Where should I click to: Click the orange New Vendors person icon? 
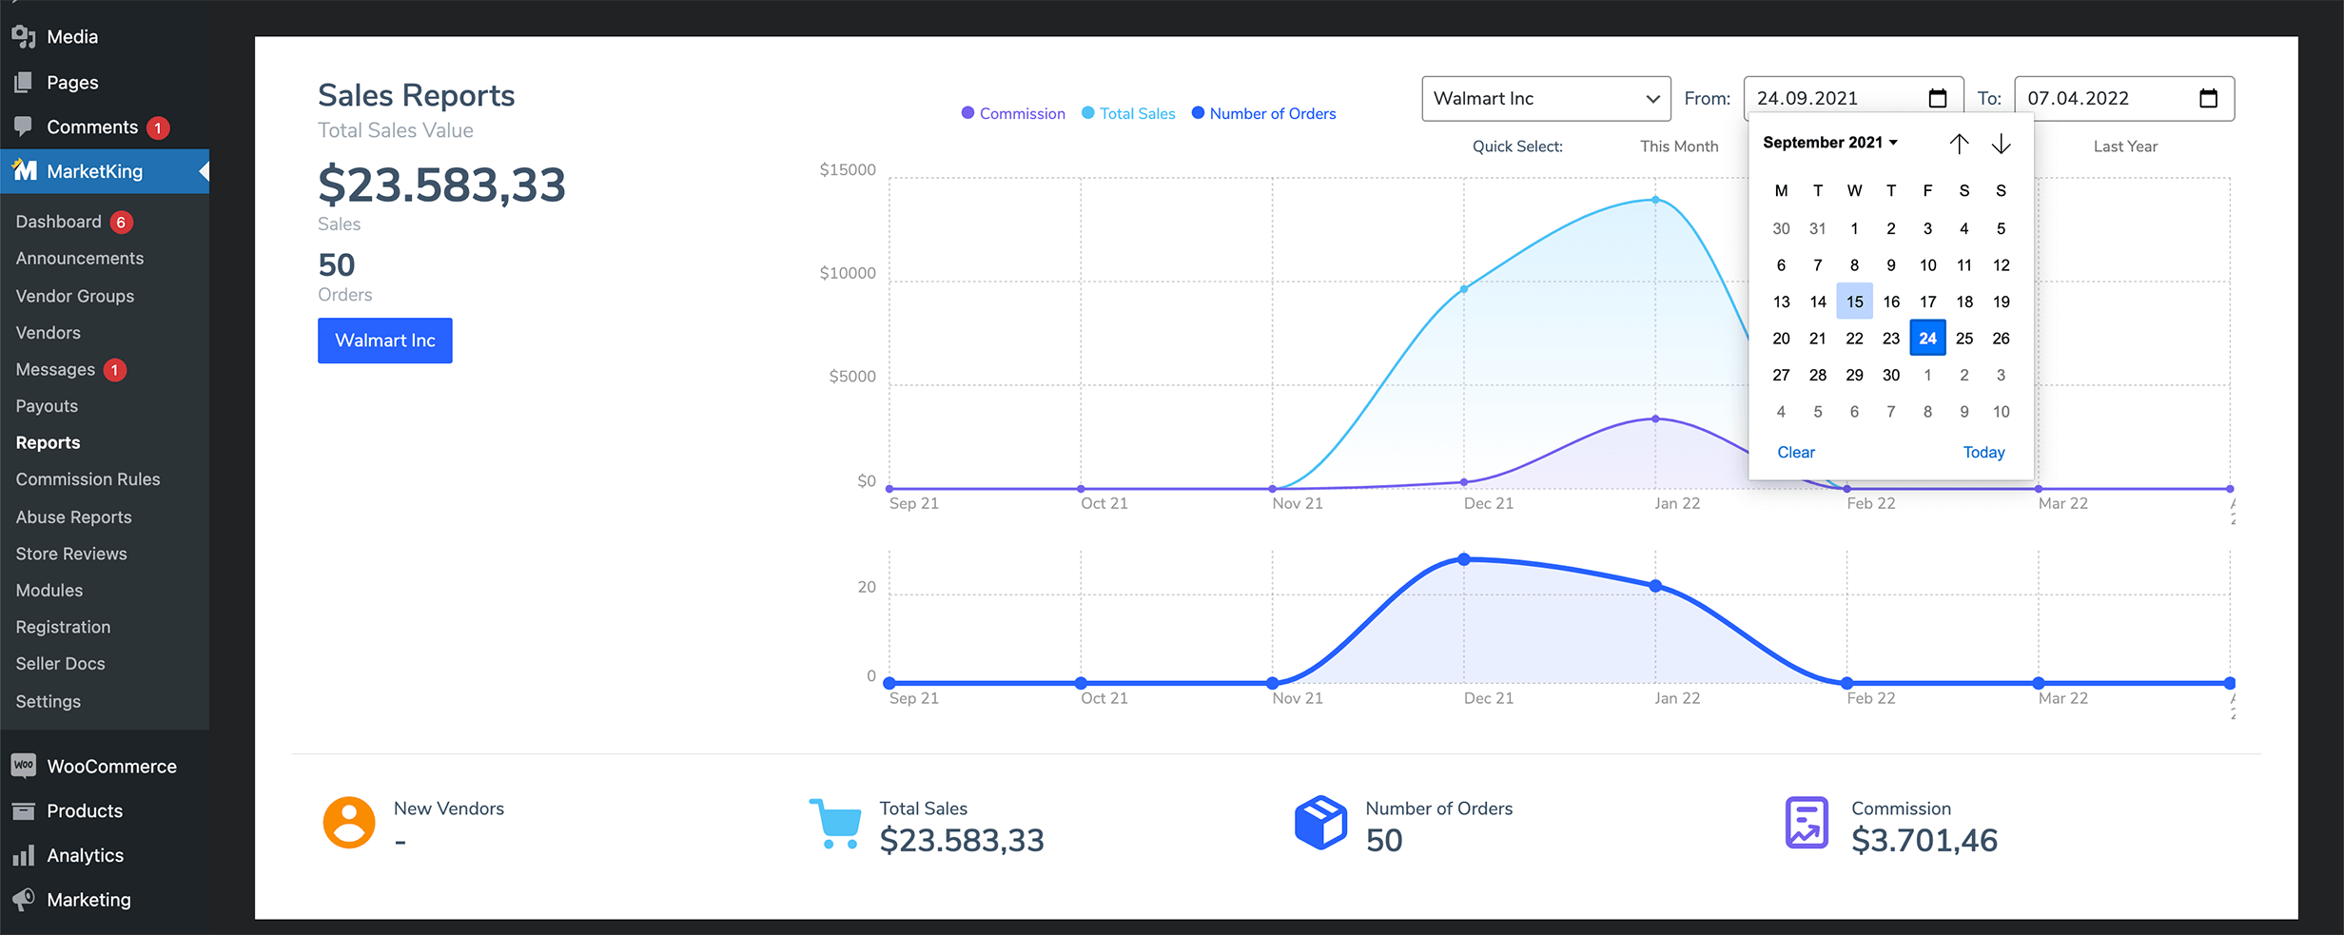(349, 823)
